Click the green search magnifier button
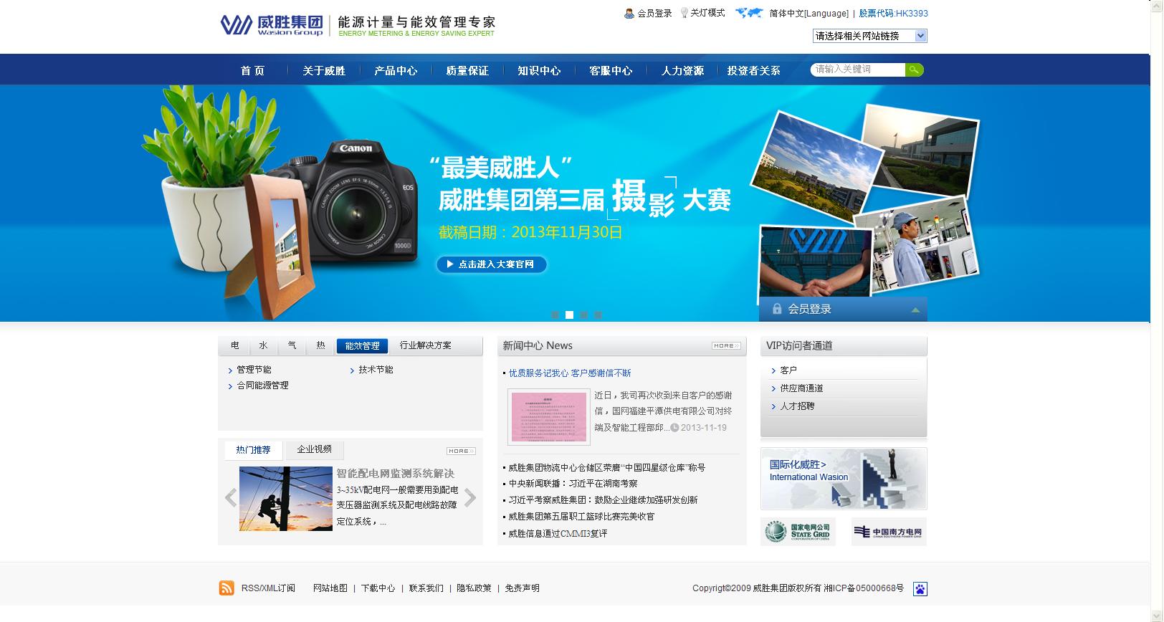1164x622 pixels. pyautogui.click(x=915, y=70)
